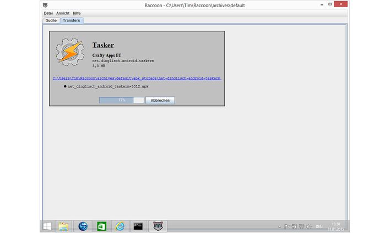Click the Tasker gear lightning icon
Viewport: 390px width, 233px height.
[x=70, y=52]
